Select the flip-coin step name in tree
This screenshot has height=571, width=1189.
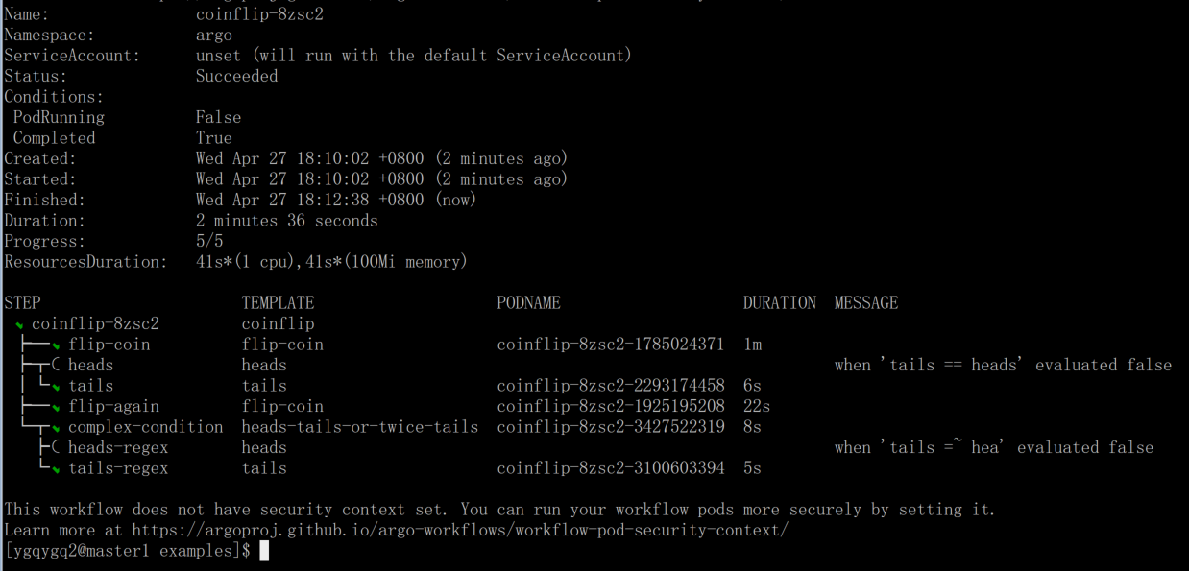coord(109,345)
